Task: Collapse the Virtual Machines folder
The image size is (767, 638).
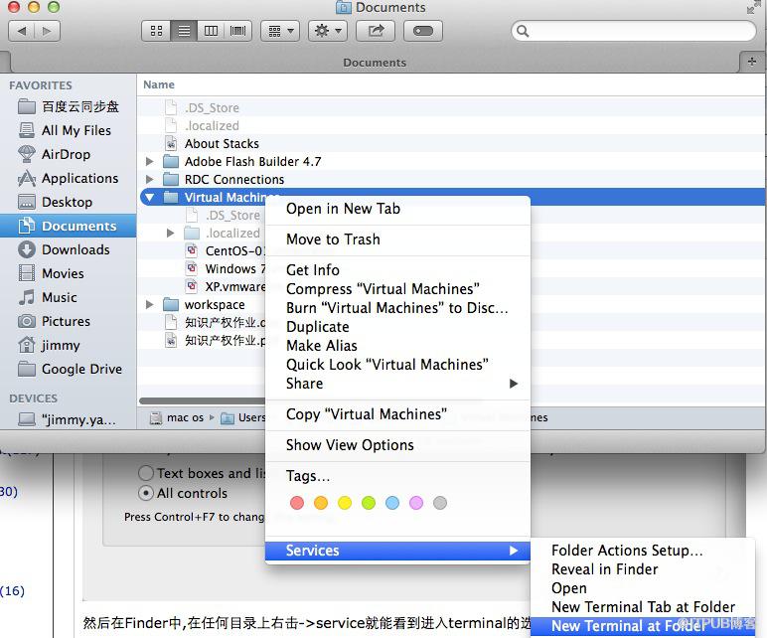Action: coord(150,197)
